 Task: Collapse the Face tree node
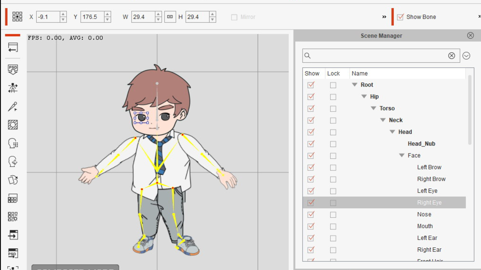tap(401, 155)
